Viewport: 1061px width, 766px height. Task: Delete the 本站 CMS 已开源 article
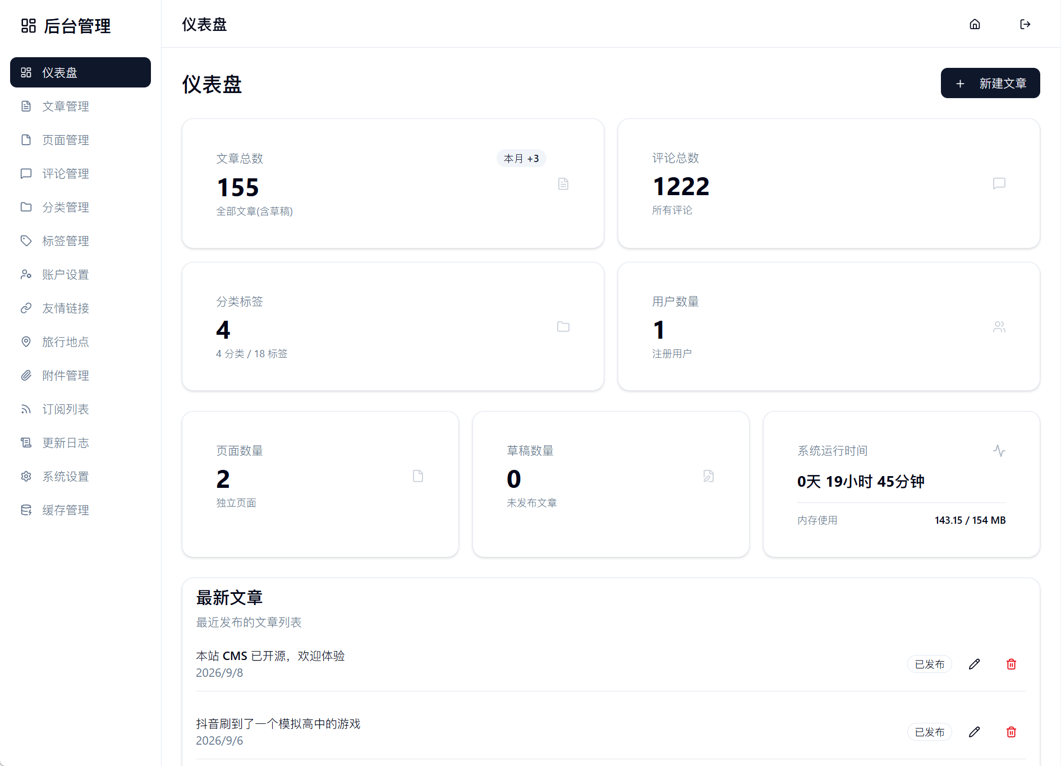coord(1011,664)
